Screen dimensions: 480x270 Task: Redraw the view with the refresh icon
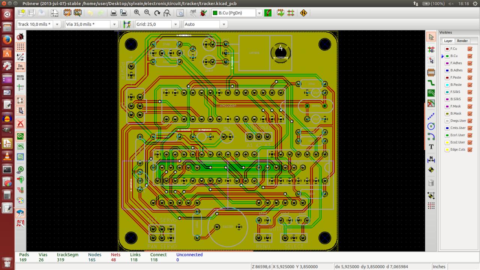tap(157, 13)
